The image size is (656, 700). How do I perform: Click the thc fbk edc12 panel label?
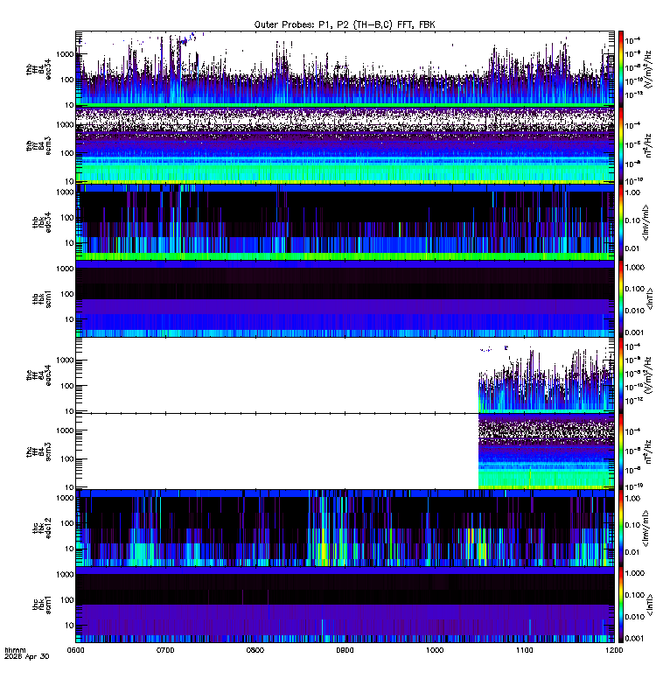click(x=42, y=528)
